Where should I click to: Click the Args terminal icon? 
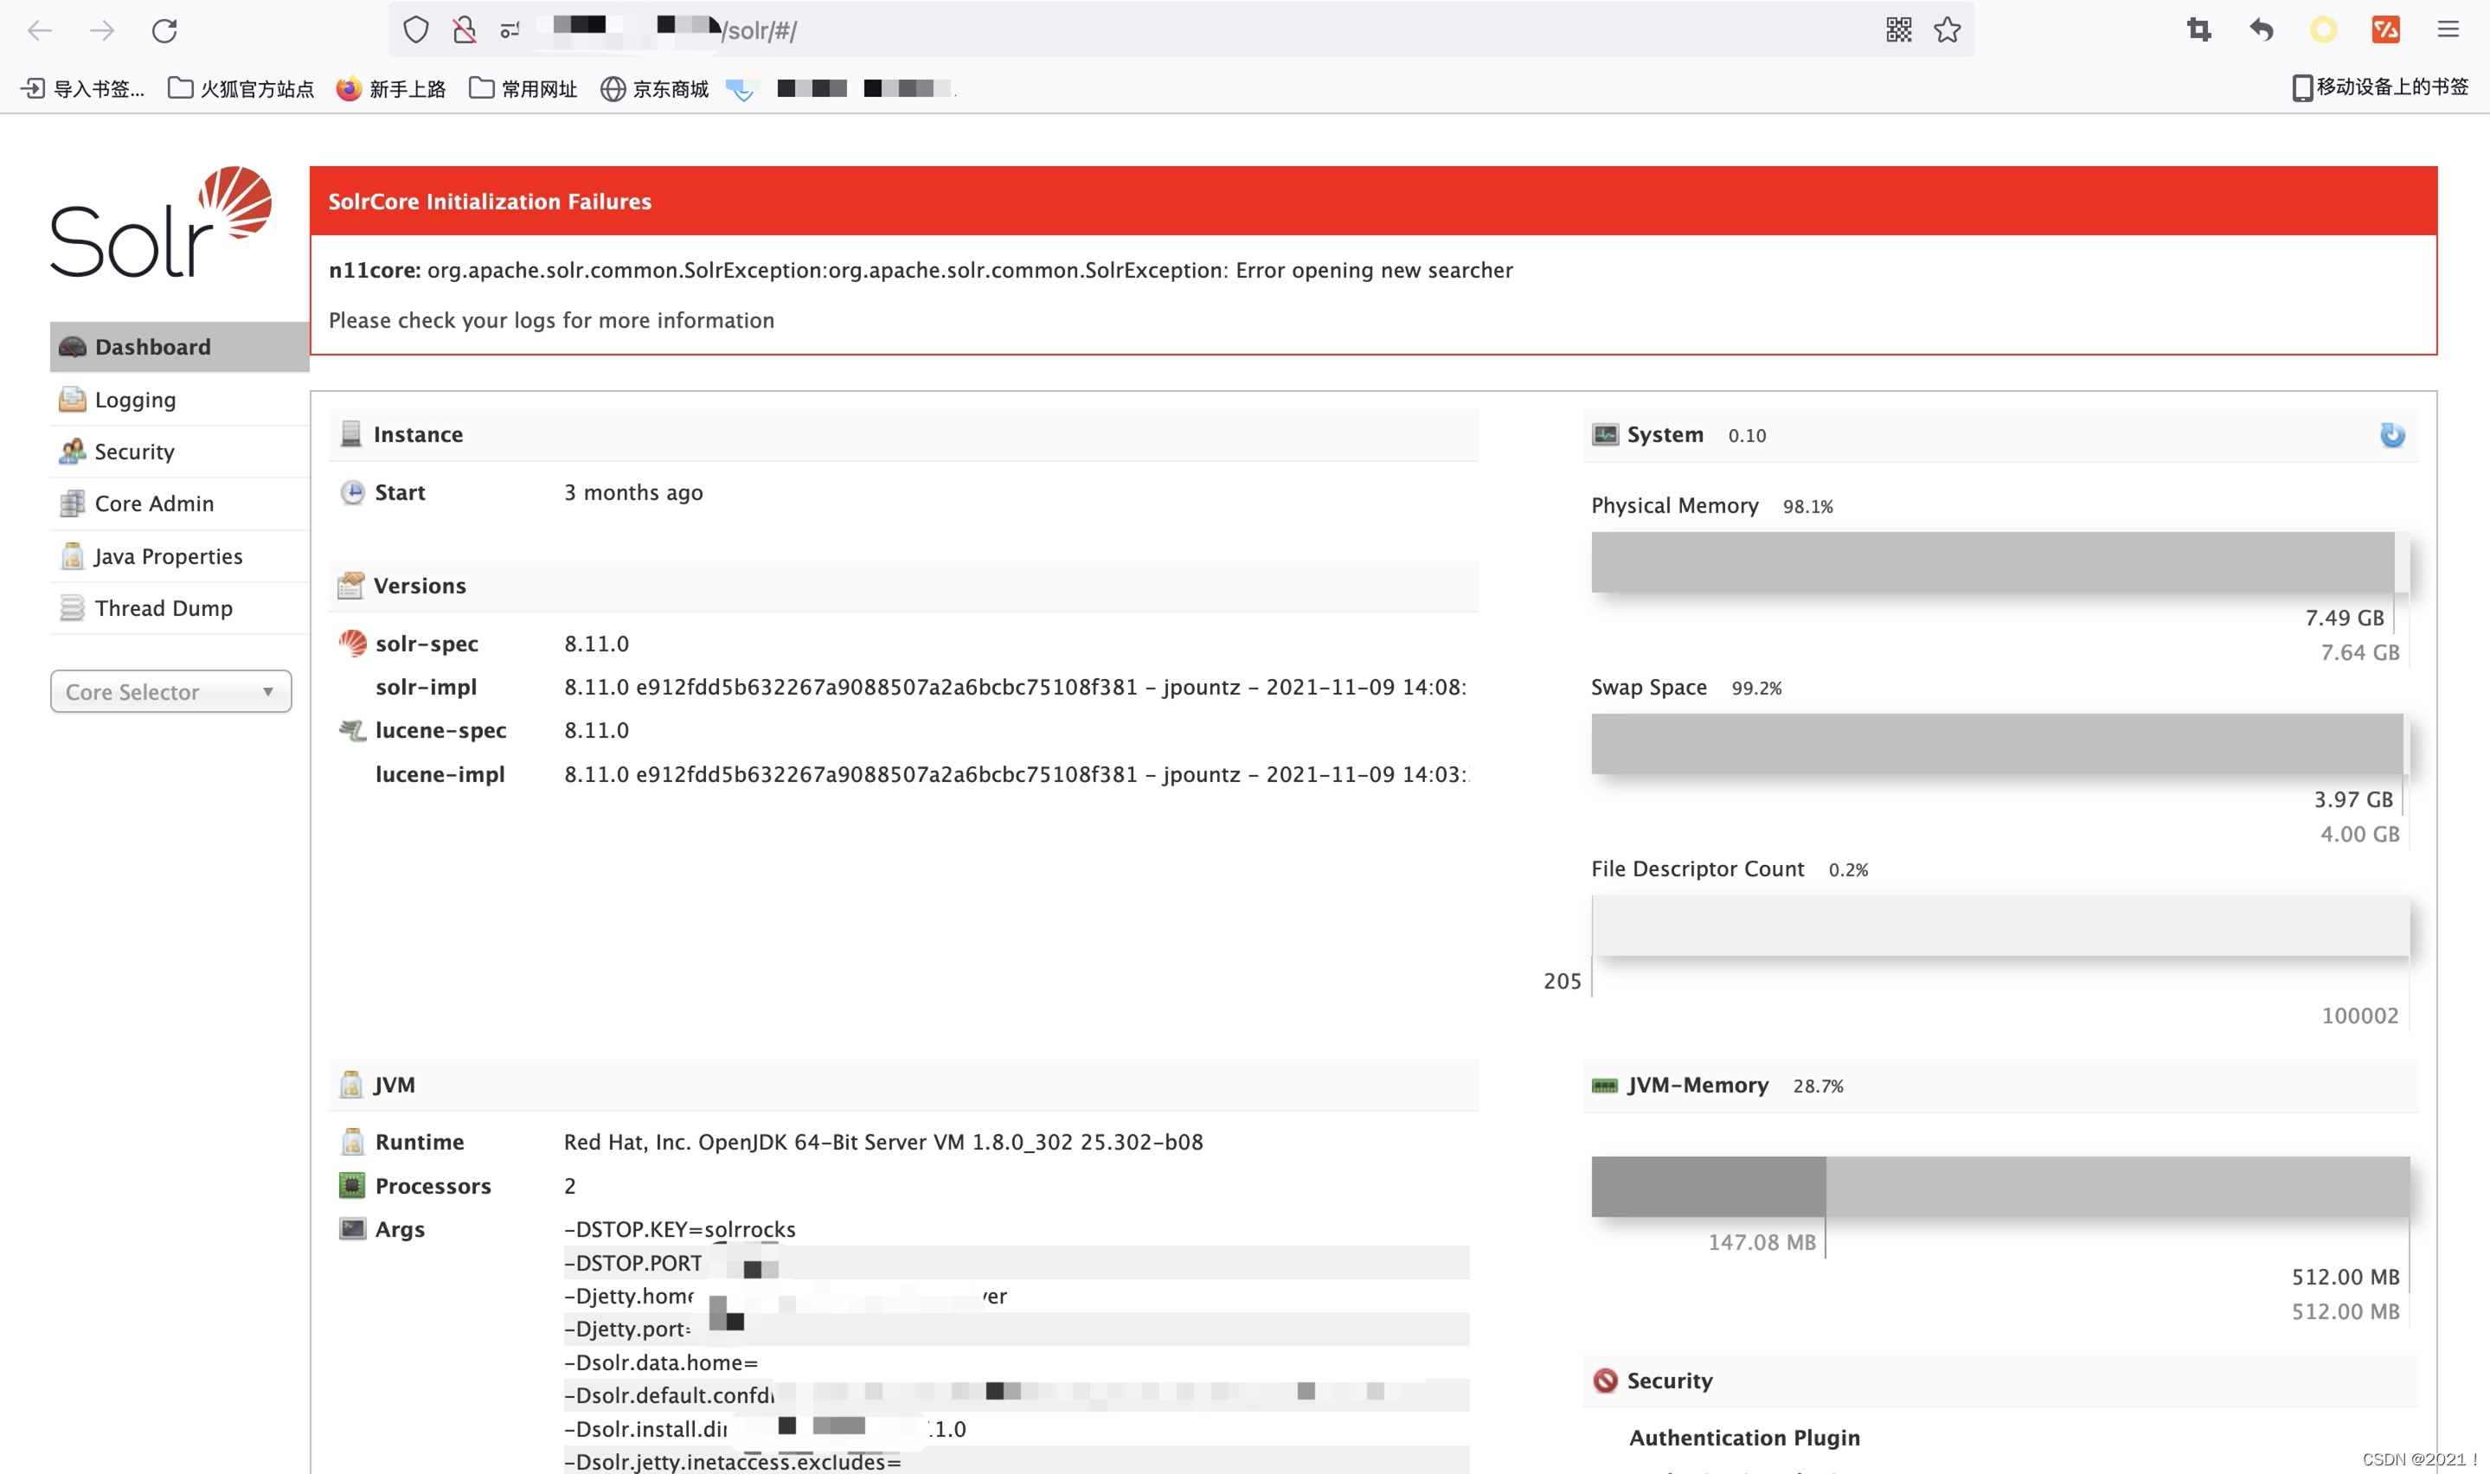point(353,1228)
